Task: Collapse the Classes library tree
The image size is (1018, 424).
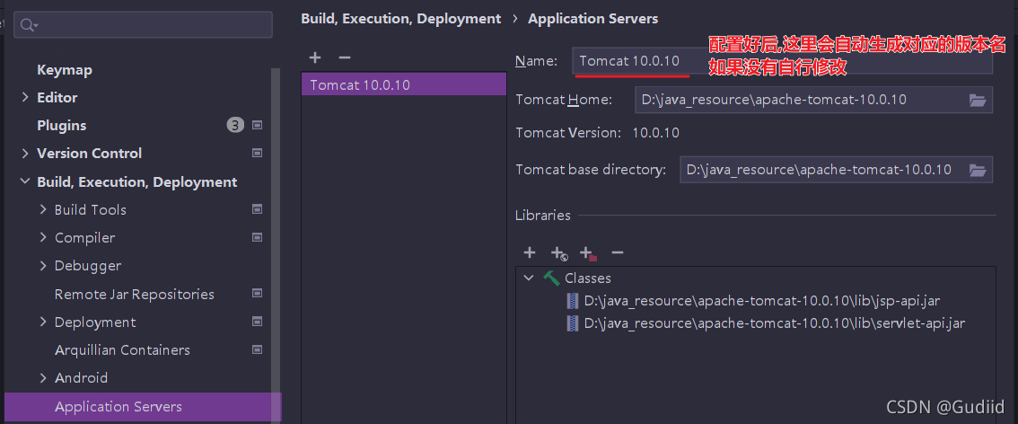Action: coord(529,278)
